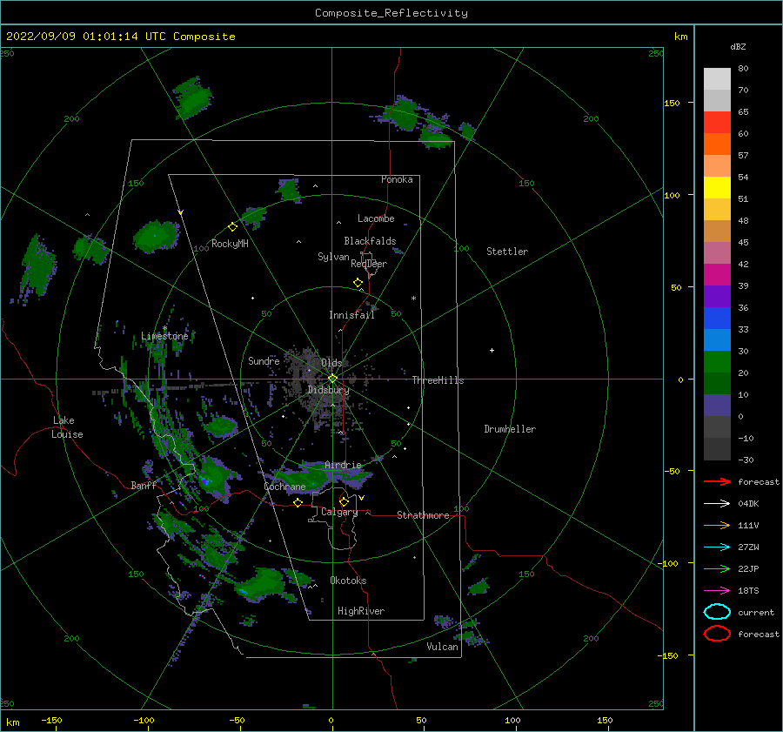Select the 51 dBZ yellow color swatch

(717, 187)
